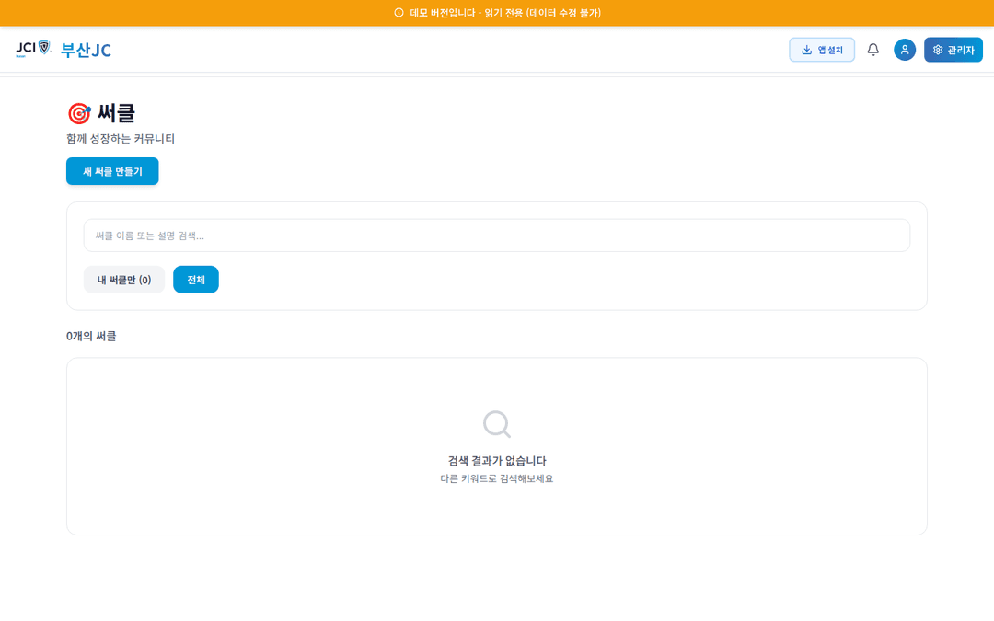Click the JCI shield logo
994x621 pixels.
[43, 47]
